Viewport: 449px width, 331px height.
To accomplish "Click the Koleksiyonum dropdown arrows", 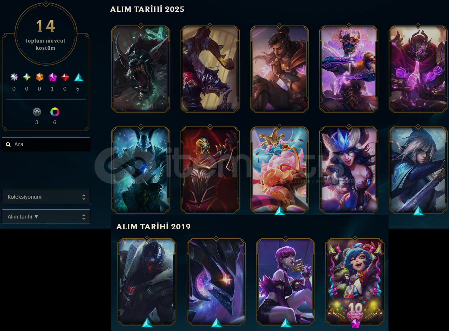I will tap(84, 197).
